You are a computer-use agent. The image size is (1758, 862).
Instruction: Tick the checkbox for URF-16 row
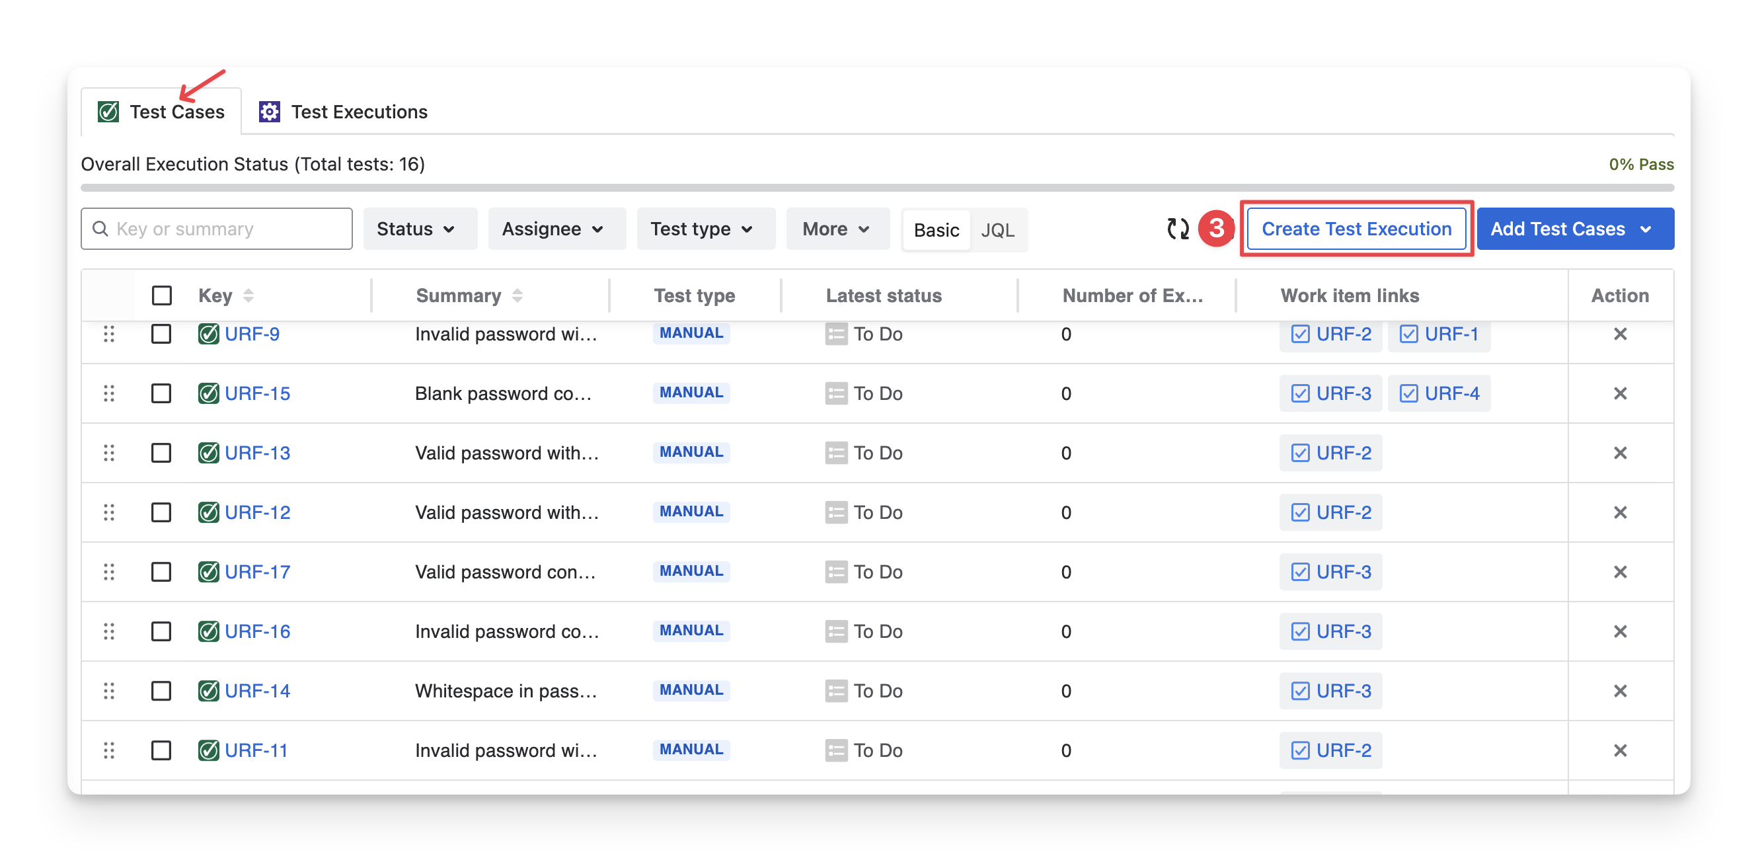(x=161, y=631)
